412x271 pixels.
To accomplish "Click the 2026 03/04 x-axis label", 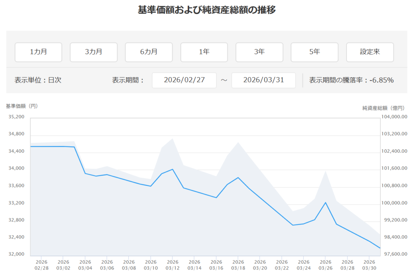I will (x=85, y=265).
